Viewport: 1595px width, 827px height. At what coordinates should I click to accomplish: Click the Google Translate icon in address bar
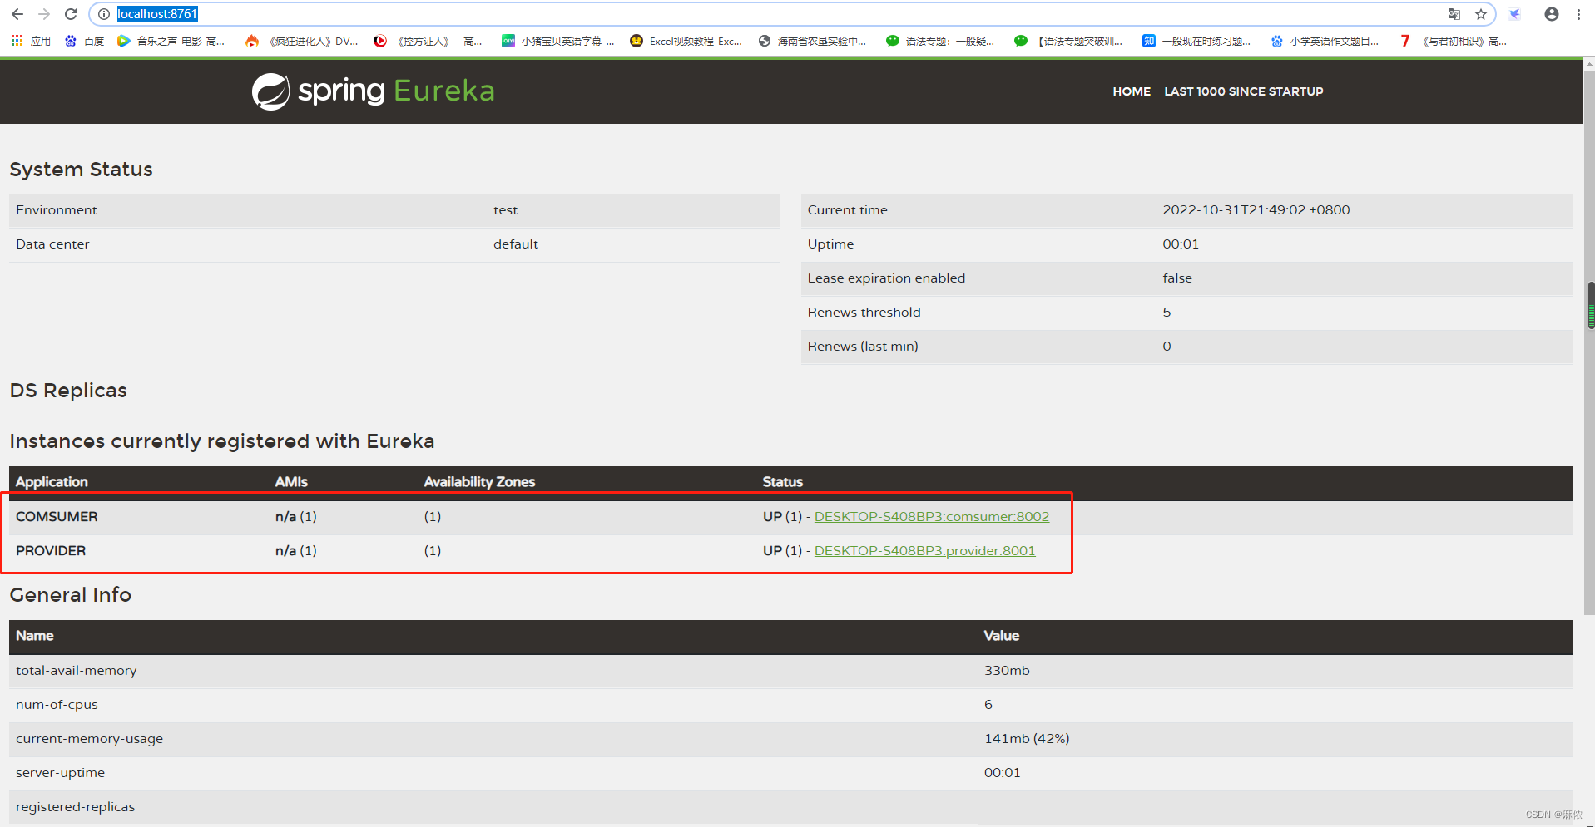pyautogui.click(x=1453, y=14)
